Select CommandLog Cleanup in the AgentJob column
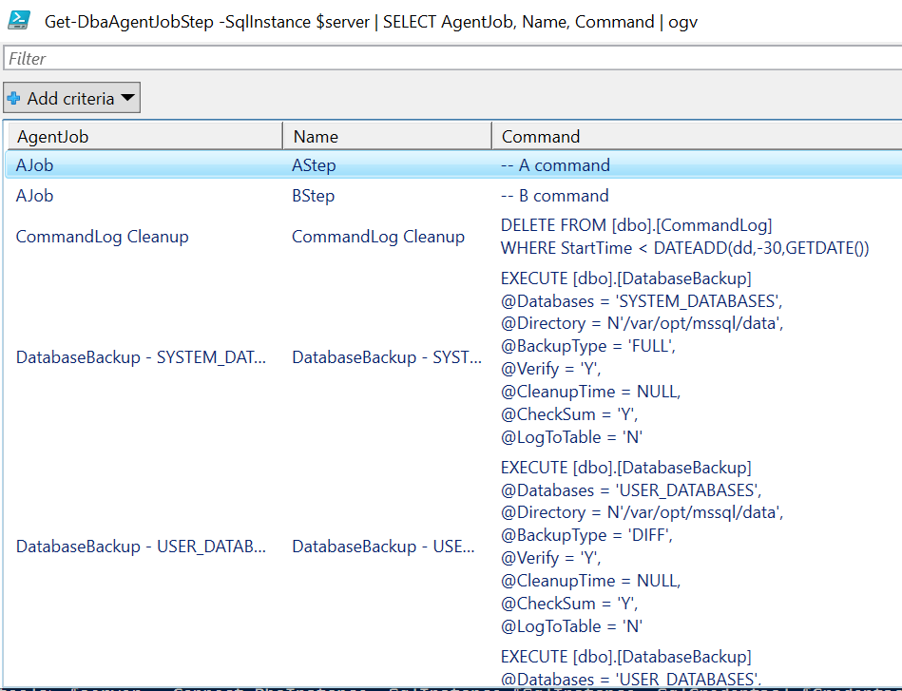 (103, 237)
